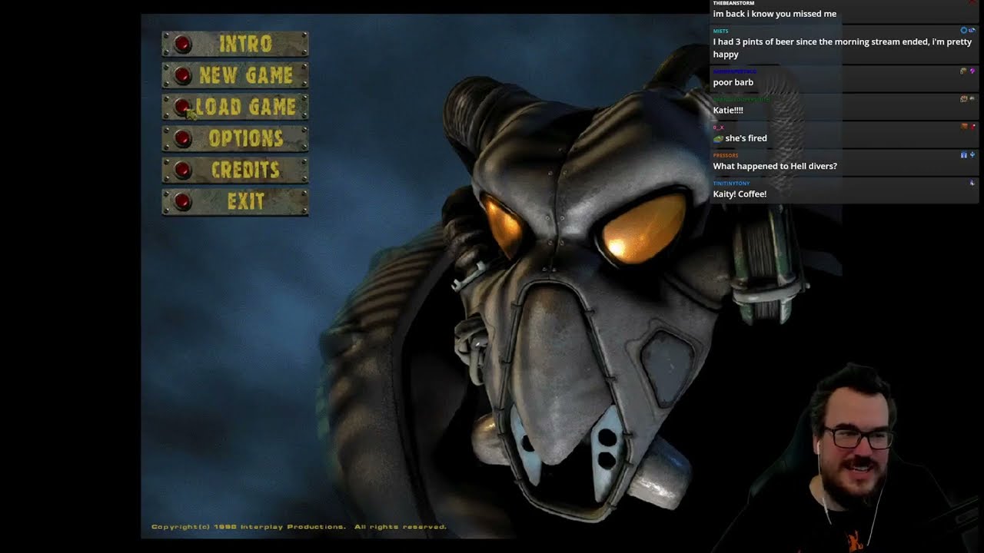The height and width of the screenshot is (553, 984).
Task: Click the "poor barb" chat message
Action: point(733,82)
